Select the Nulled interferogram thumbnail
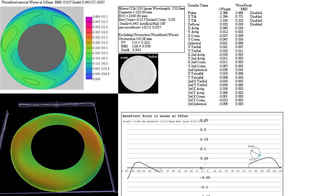This screenshot has width=336, height=196. pyautogui.click(x=138, y=74)
